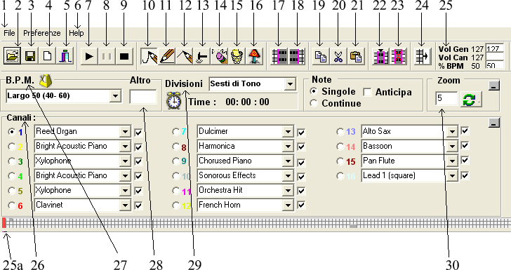Enable the Anticipa checkbox
The image size is (511, 270).
[x=367, y=92]
